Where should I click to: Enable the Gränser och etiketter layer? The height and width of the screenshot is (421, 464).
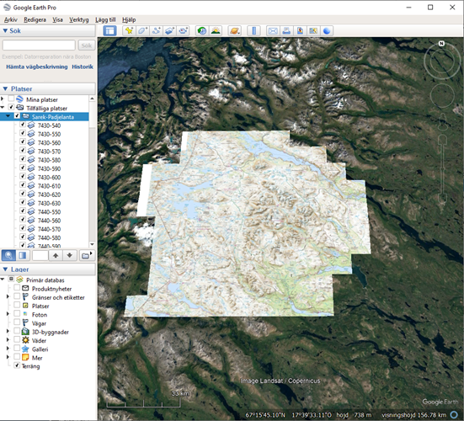click(x=17, y=296)
